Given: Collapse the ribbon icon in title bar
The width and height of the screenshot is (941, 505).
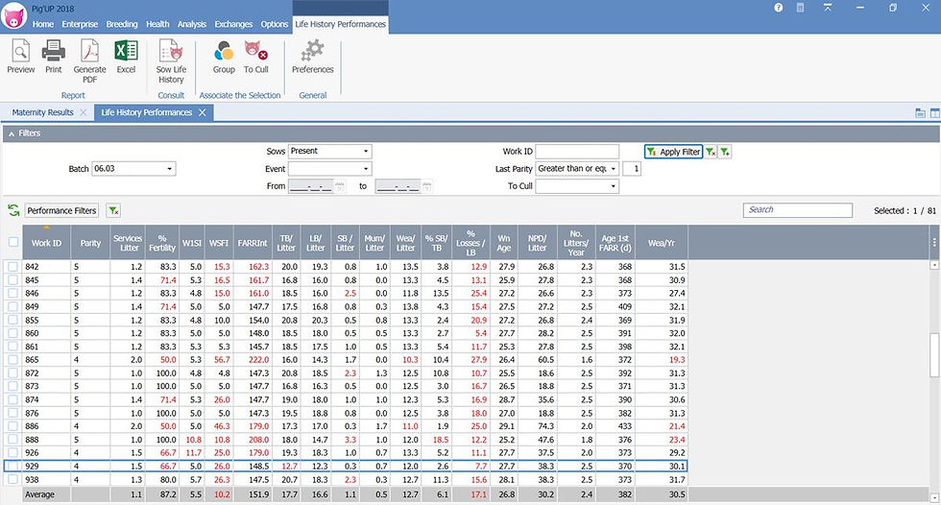Looking at the screenshot, I should [828, 8].
